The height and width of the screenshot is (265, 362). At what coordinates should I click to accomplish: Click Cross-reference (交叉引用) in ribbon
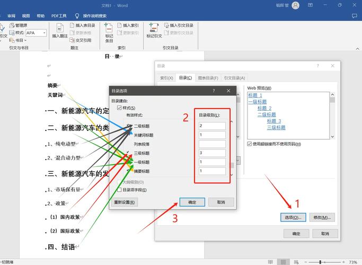81,40
